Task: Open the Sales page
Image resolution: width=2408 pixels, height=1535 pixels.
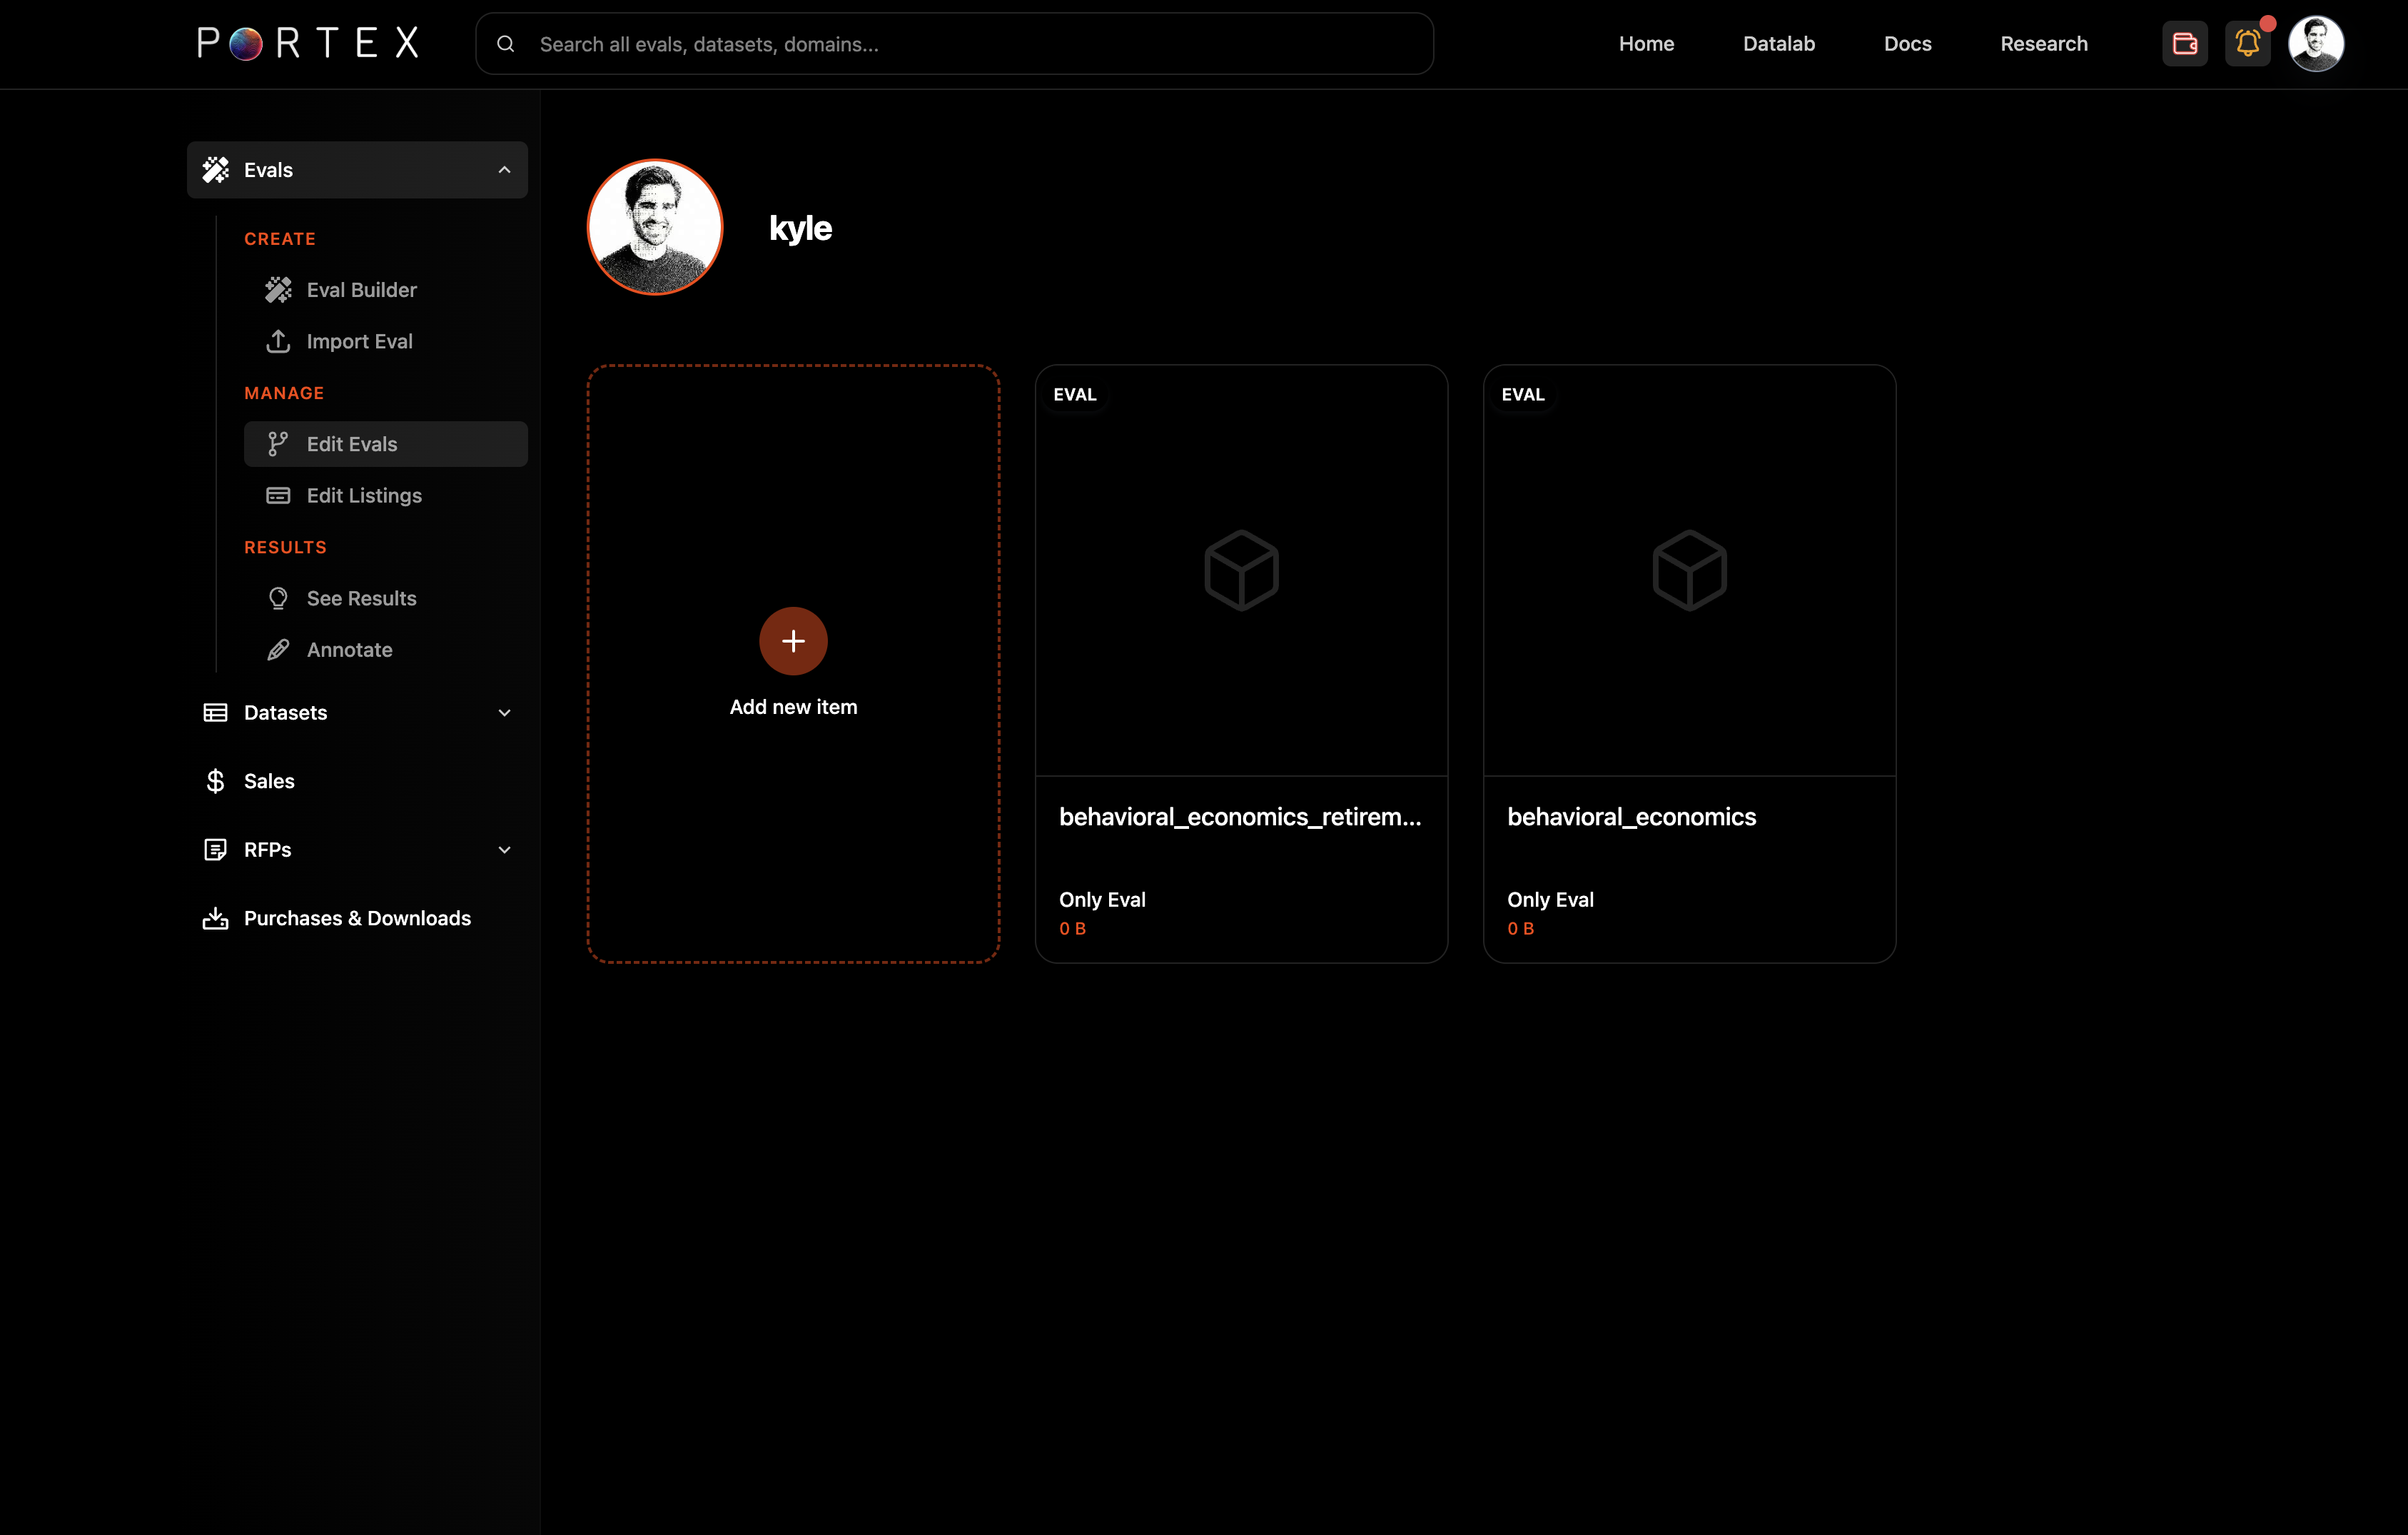Action: click(269, 780)
